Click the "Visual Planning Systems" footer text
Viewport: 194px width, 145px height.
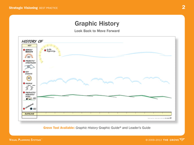[25, 140]
